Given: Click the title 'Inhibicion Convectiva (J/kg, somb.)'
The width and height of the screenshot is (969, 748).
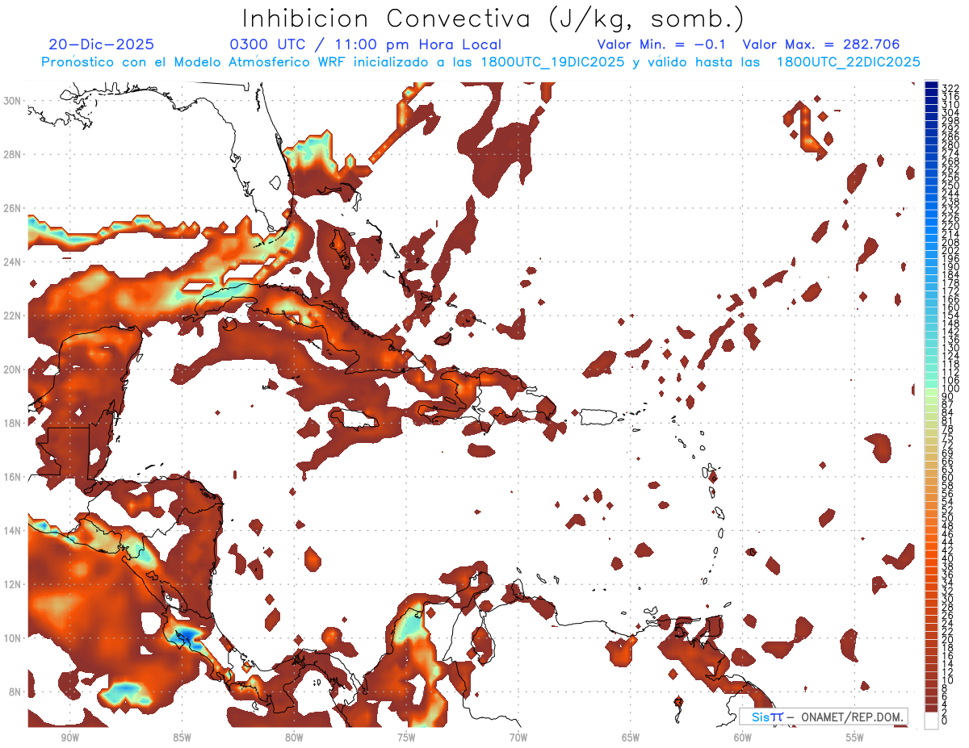Looking at the screenshot, I should coord(493,19).
